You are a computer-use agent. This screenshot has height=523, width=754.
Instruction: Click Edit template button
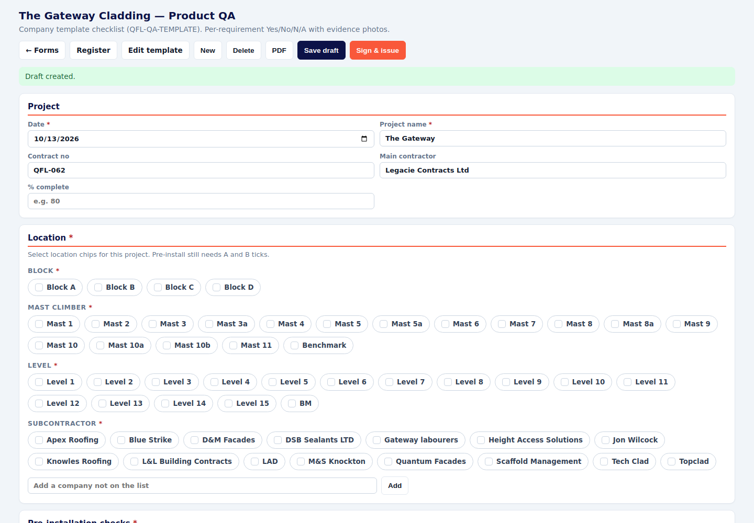(x=156, y=50)
